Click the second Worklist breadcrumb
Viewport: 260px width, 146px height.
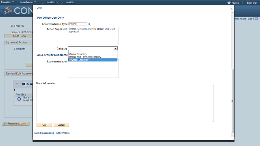[70, 2]
